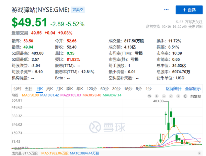Switch to 分时 chart tab
The width and height of the screenshot is (206, 156).
[x=18, y=89]
